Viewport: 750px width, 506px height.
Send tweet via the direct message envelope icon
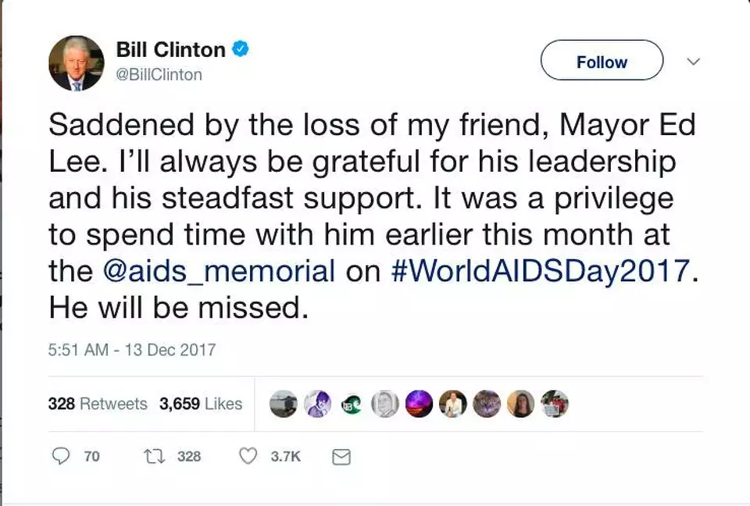coord(341,457)
